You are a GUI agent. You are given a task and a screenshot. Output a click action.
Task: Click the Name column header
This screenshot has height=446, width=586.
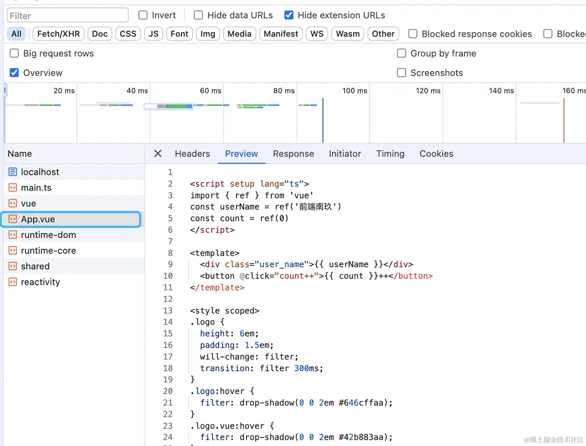point(20,154)
